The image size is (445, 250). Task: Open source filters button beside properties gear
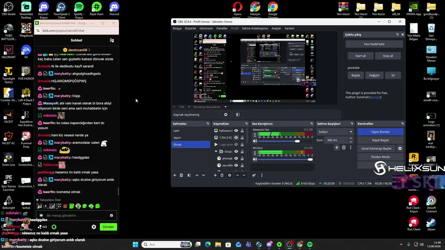coord(238,115)
